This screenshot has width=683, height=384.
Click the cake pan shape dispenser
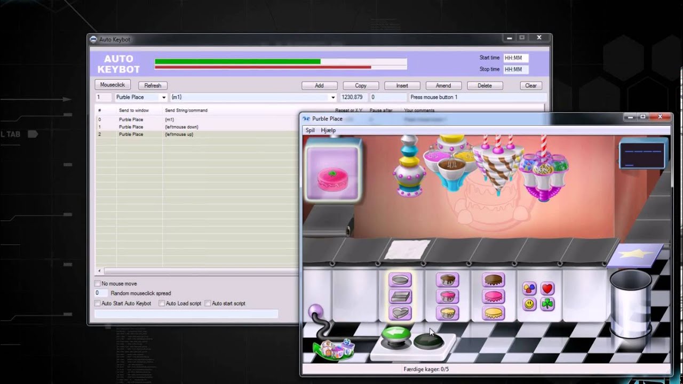(x=409, y=165)
